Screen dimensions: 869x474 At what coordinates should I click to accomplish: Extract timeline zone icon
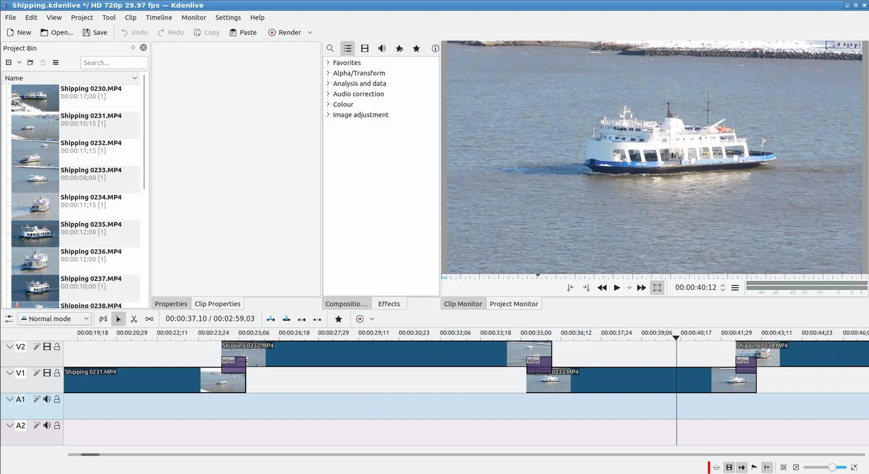302,319
